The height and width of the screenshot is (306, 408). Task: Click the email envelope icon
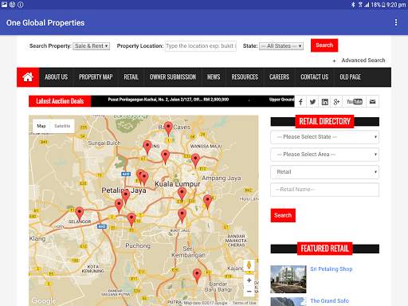pyautogui.click(x=372, y=102)
